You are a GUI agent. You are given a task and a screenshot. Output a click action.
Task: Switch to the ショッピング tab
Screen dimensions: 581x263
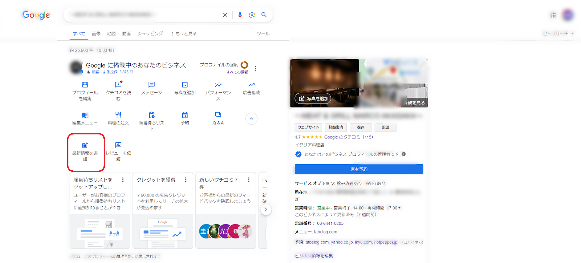[150, 33]
